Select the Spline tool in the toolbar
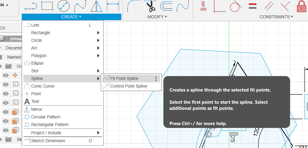Screen dimensions: 308x148 click(x=80, y=6)
